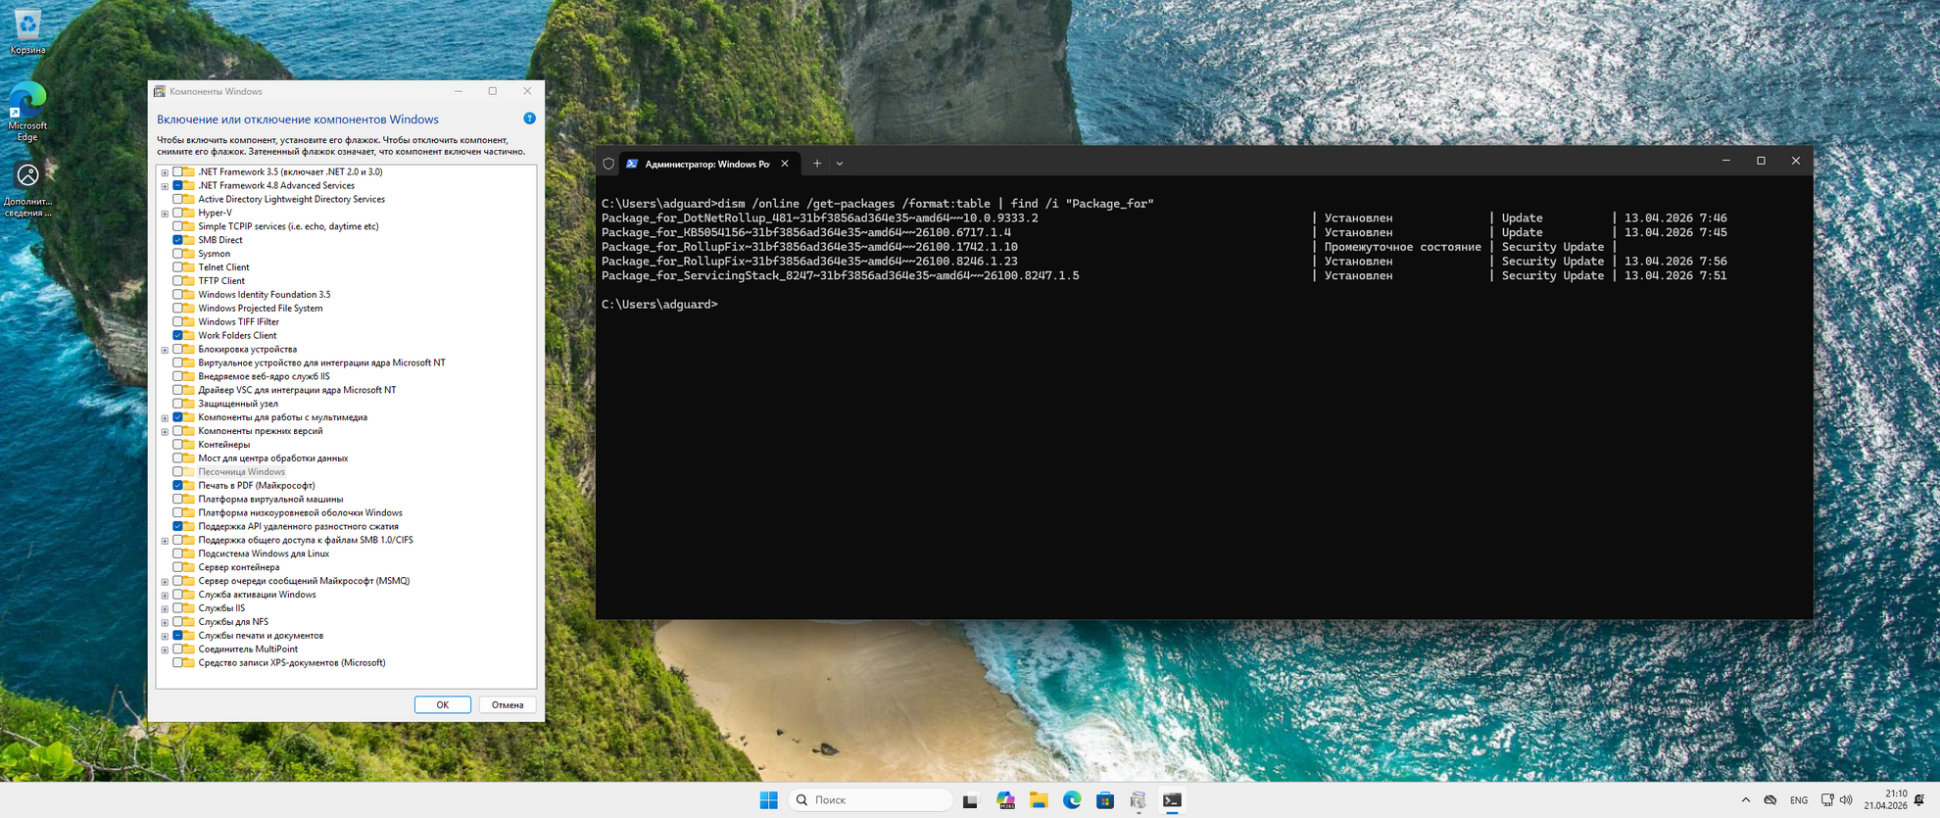Open Task View on the taskbar
The height and width of the screenshot is (818, 1940).
point(970,800)
